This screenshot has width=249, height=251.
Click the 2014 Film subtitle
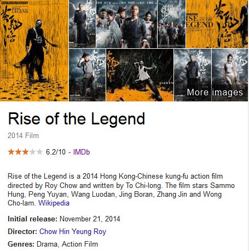click(24, 135)
